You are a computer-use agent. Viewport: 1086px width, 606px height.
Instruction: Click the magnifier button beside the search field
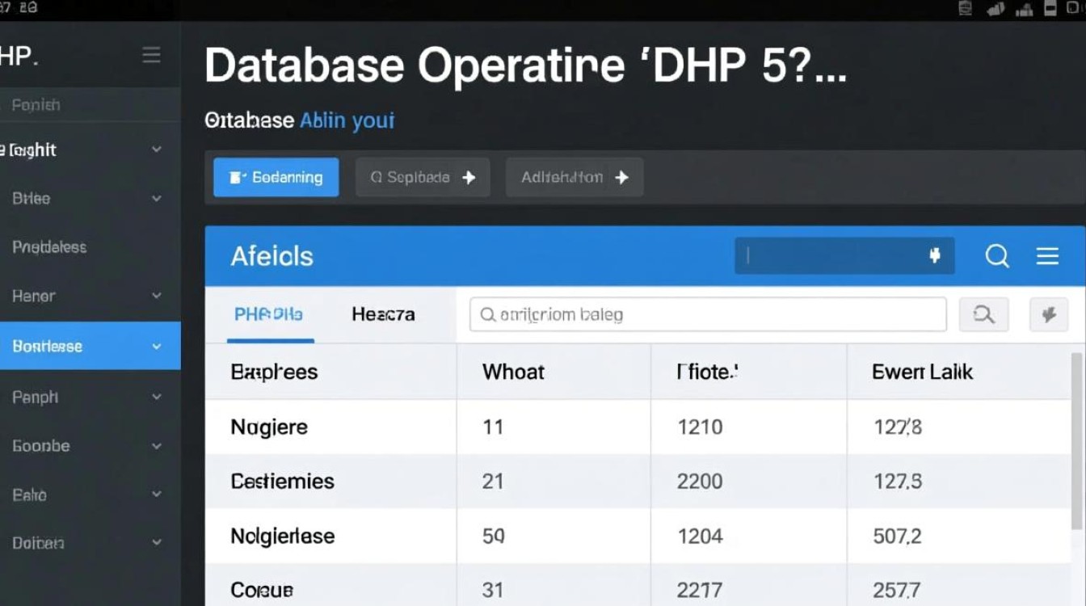pyautogui.click(x=983, y=314)
